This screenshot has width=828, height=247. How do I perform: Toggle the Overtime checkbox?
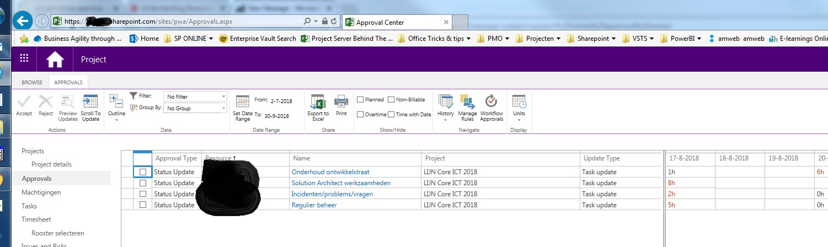pyautogui.click(x=360, y=115)
